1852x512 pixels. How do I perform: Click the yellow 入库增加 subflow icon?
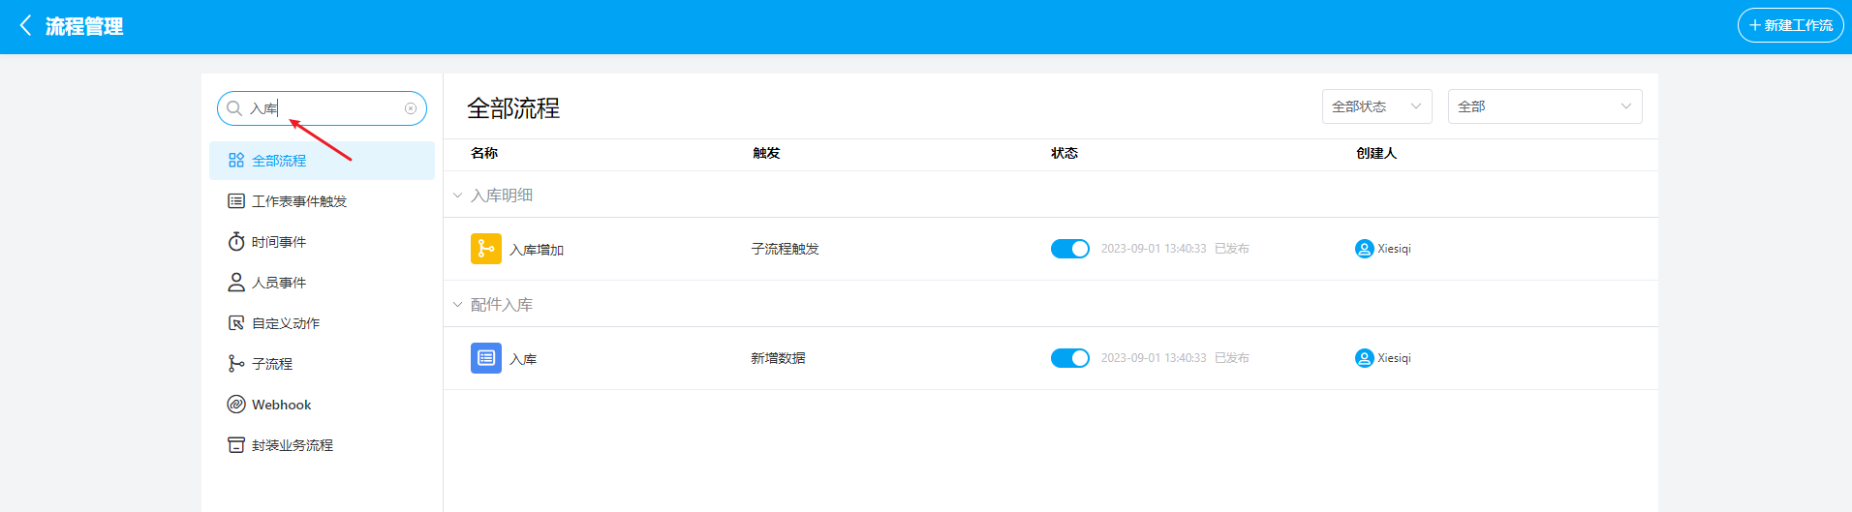(486, 249)
